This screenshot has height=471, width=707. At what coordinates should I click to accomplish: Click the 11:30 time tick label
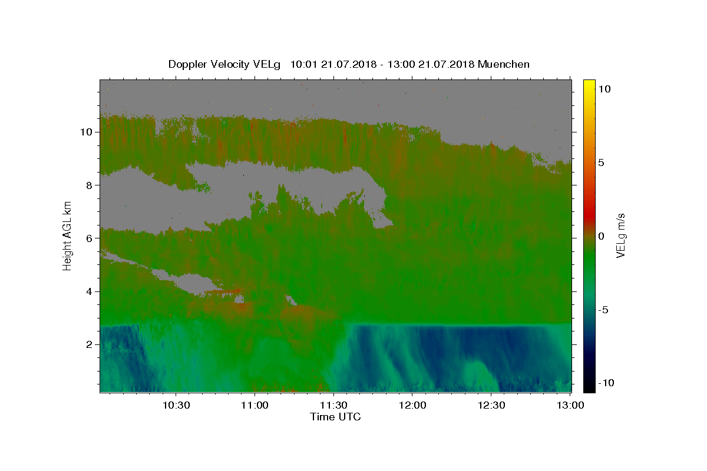[333, 406]
